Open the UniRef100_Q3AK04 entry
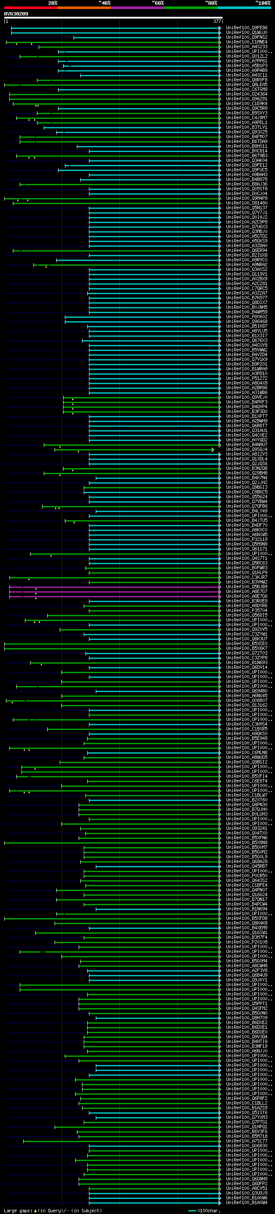Screen dimensions: 275x1214 coord(246,160)
